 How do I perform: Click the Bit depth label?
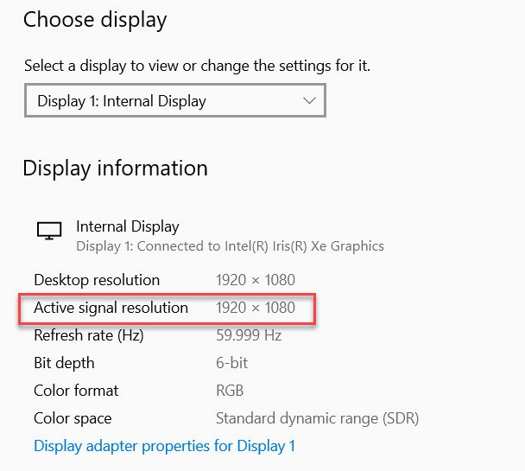(x=64, y=363)
